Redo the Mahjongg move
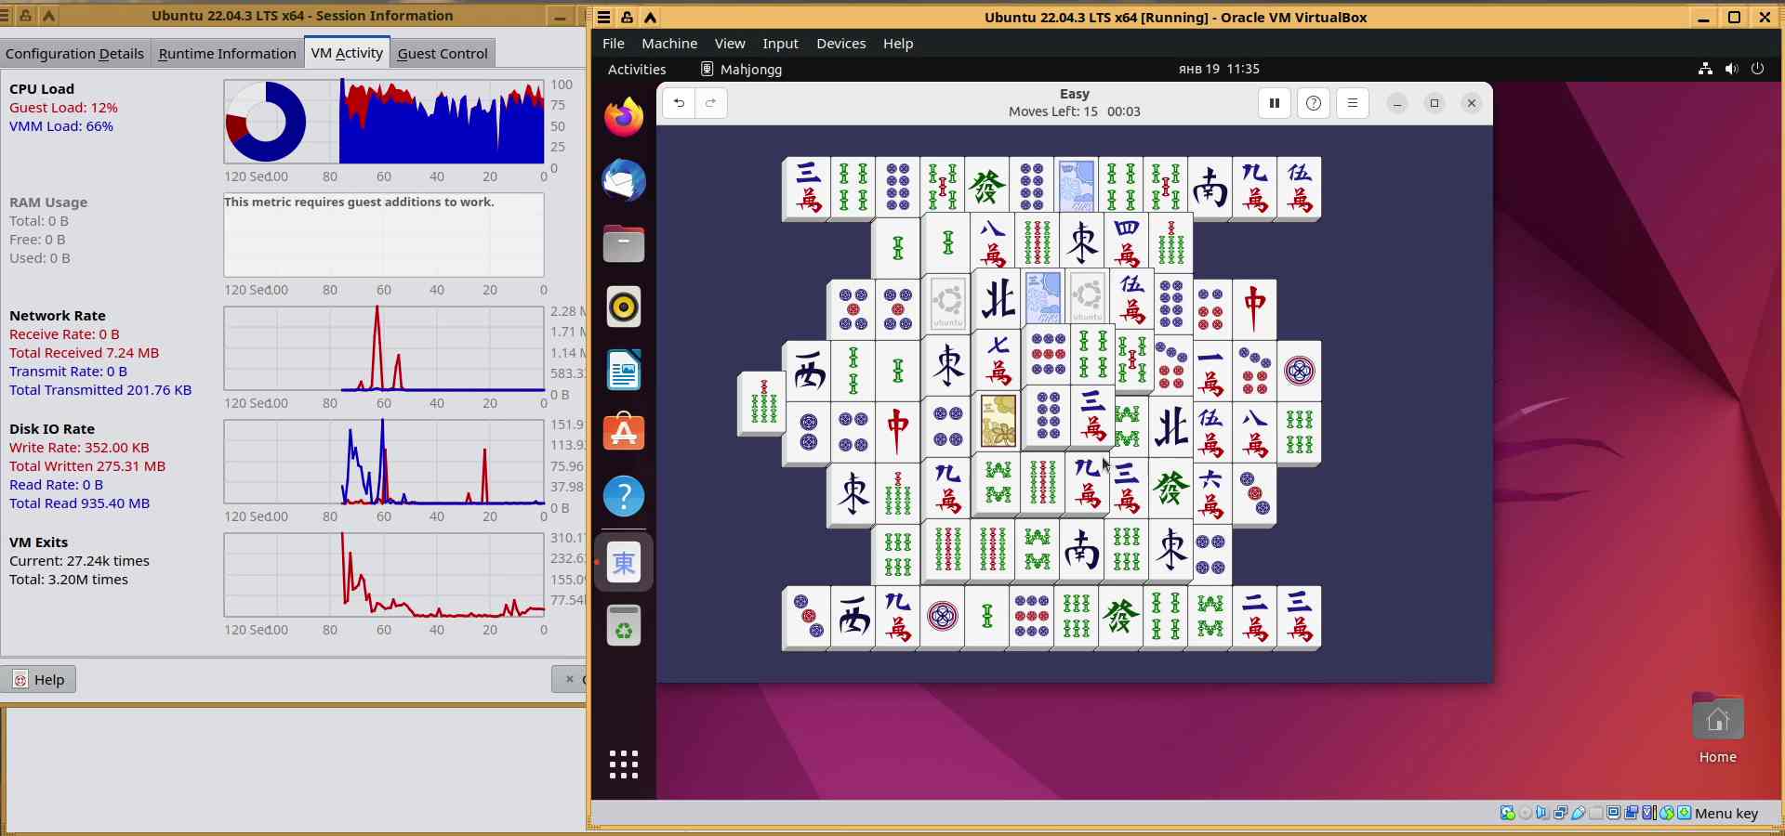This screenshot has width=1785, height=836. [711, 103]
